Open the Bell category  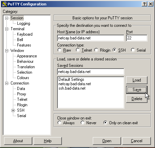click(x=20, y=40)
